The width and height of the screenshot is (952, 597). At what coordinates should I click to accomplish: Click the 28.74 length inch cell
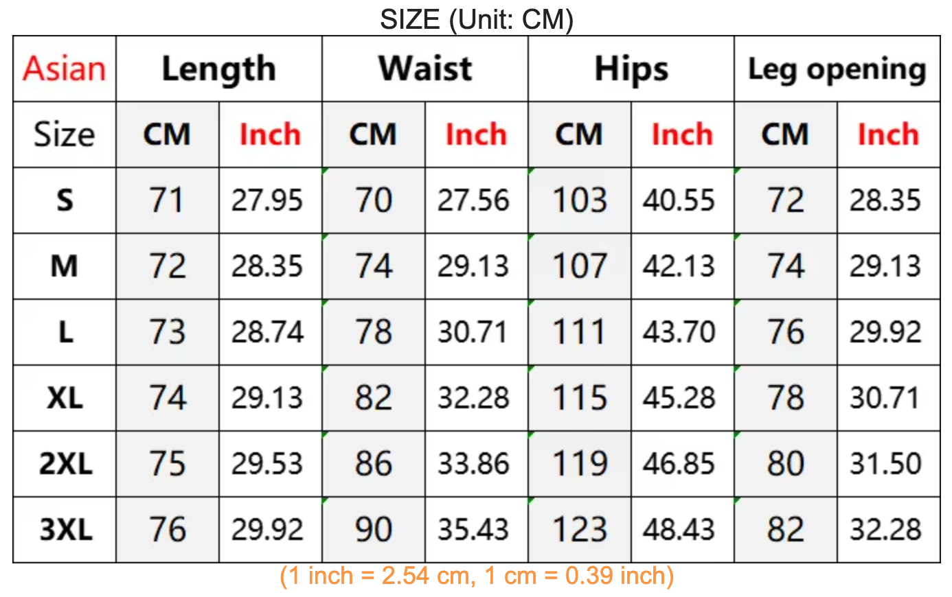click(x=267, y=332)
